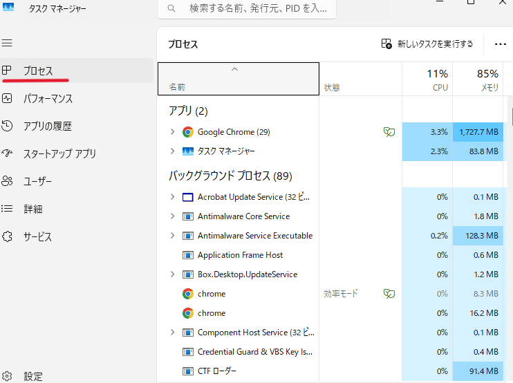Viewport: 513px width, 383px height.
Task: Click the process search input field
Action: point(247,8)
